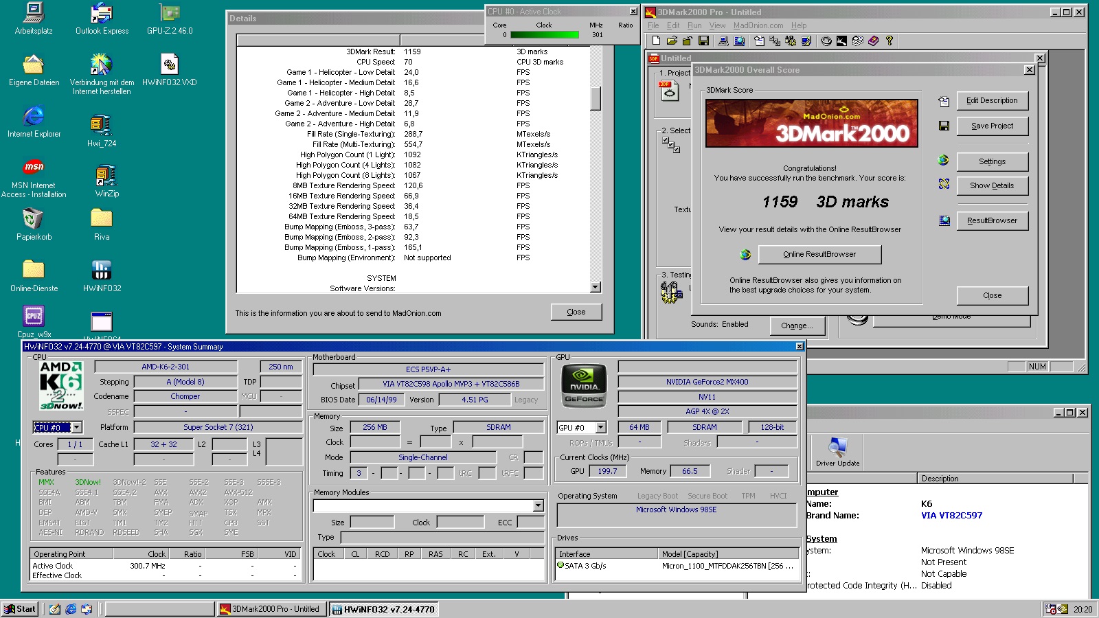Click the select tests checkboxes toolbar icon
The width and height of the screenshot is (1099, 618).
(x=775, y=41)
